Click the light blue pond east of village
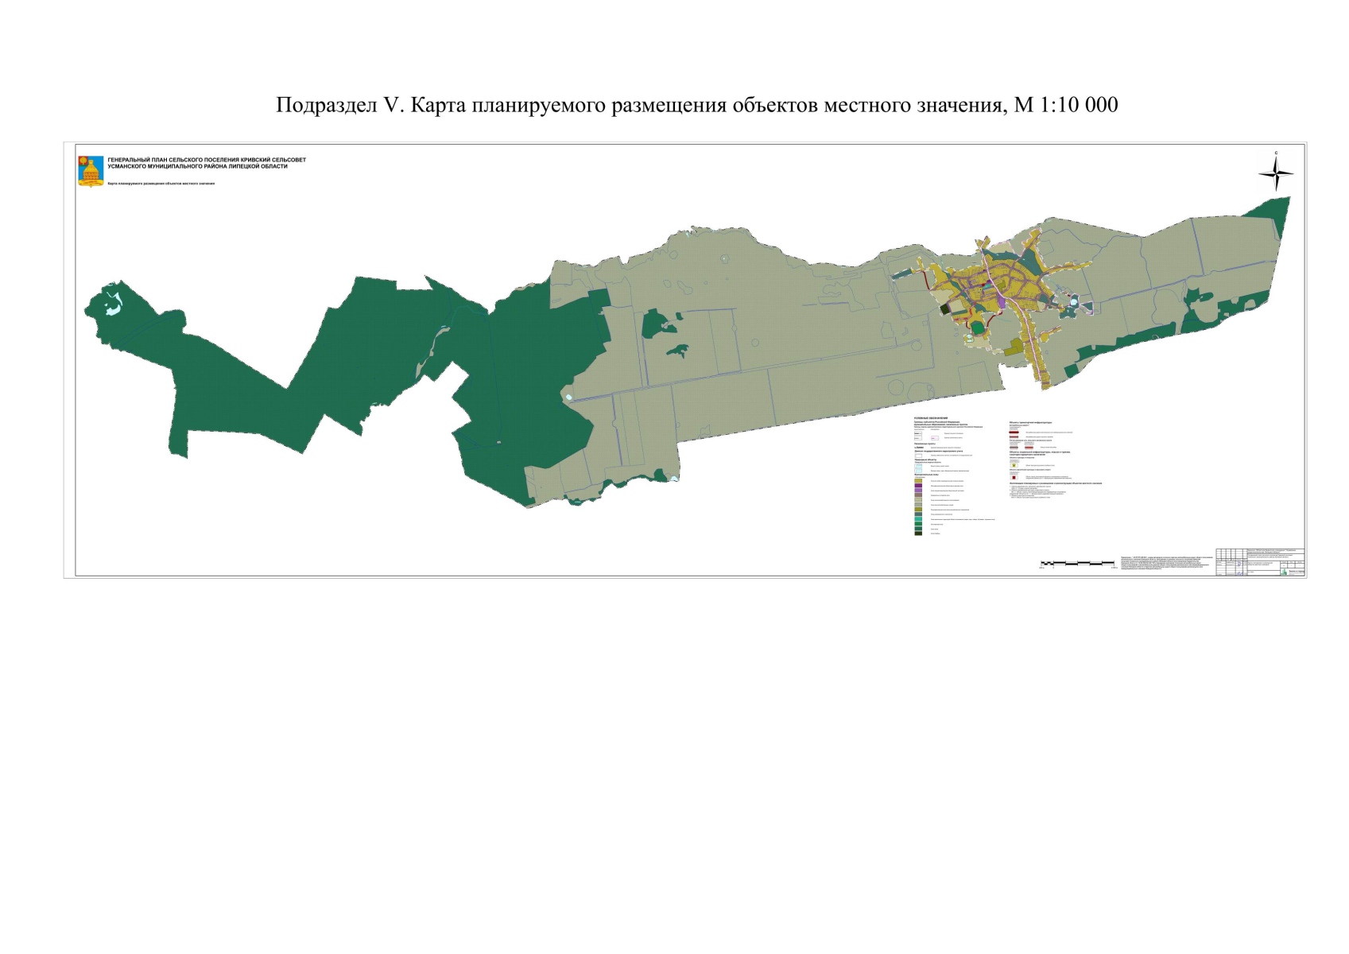This screenshot has height=954, width=1349. coord(1073,302)
